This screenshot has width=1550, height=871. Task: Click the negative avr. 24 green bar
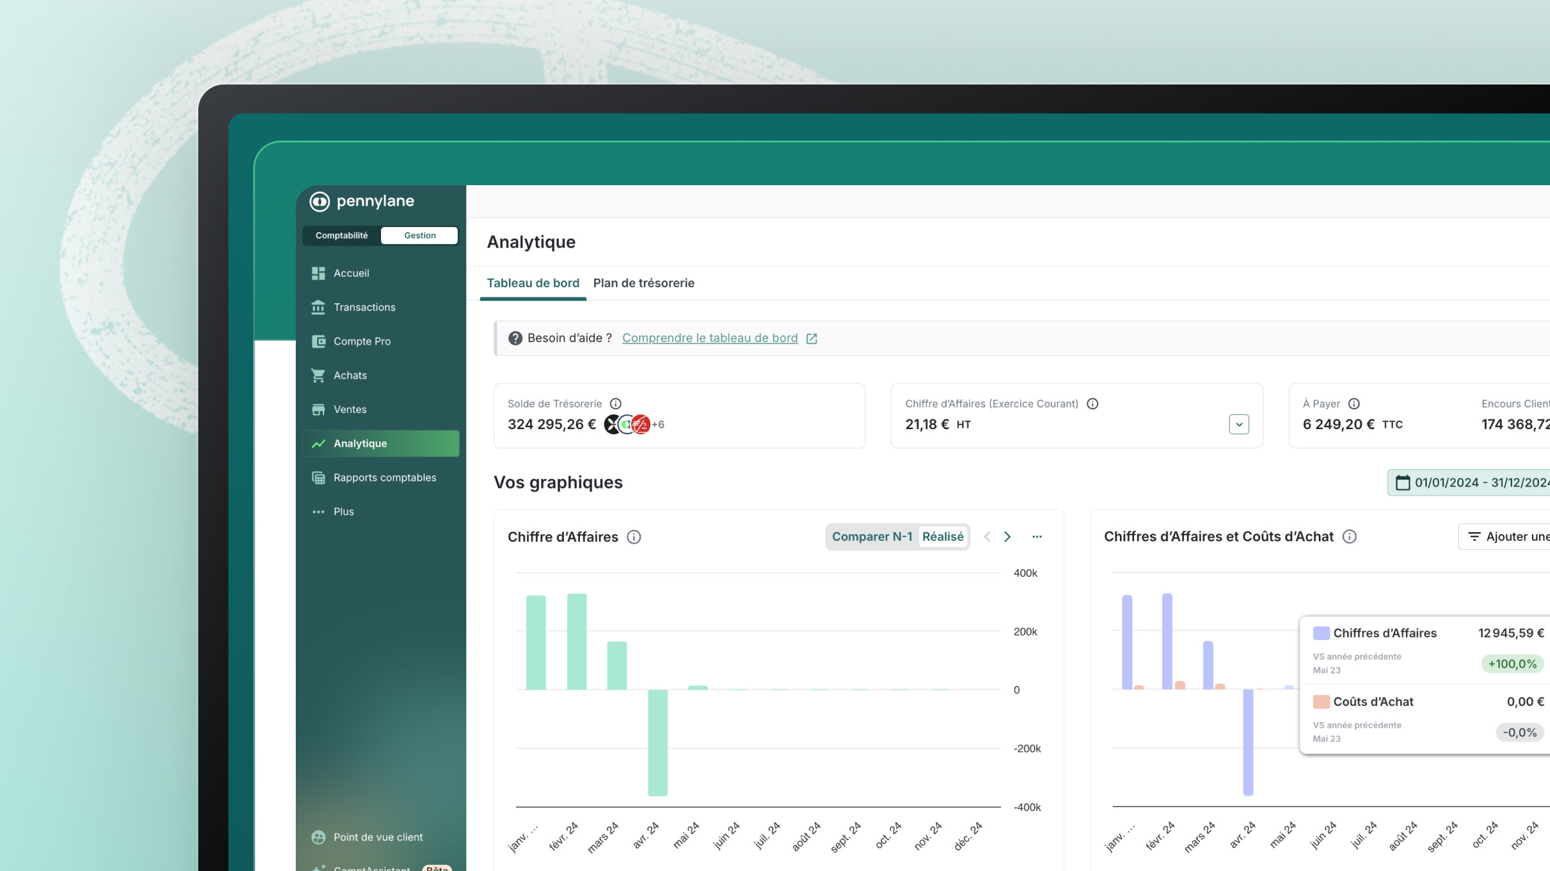[x=657, y=743]
